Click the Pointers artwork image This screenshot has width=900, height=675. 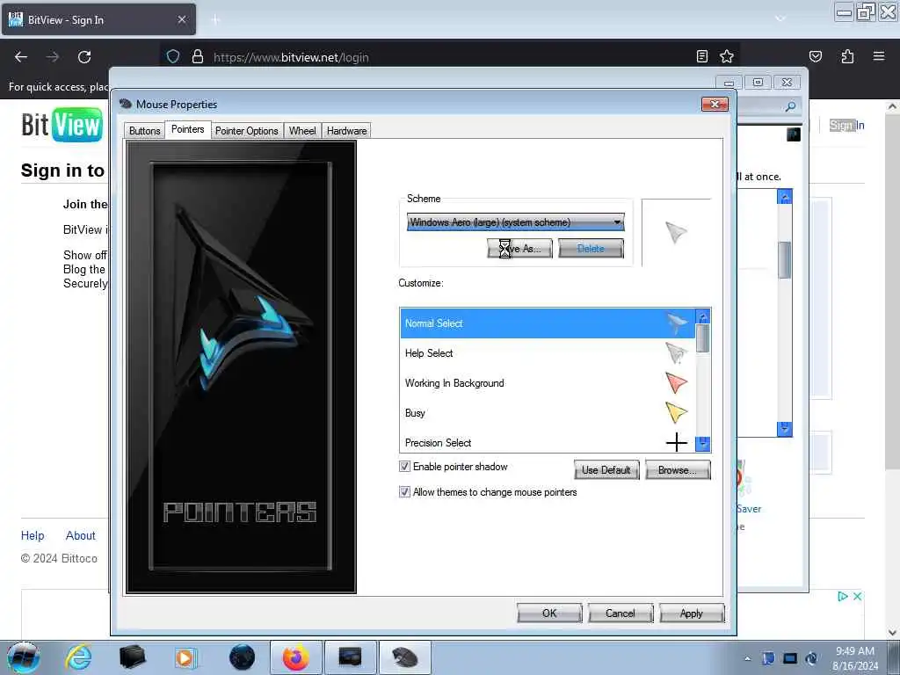point(241,367)
